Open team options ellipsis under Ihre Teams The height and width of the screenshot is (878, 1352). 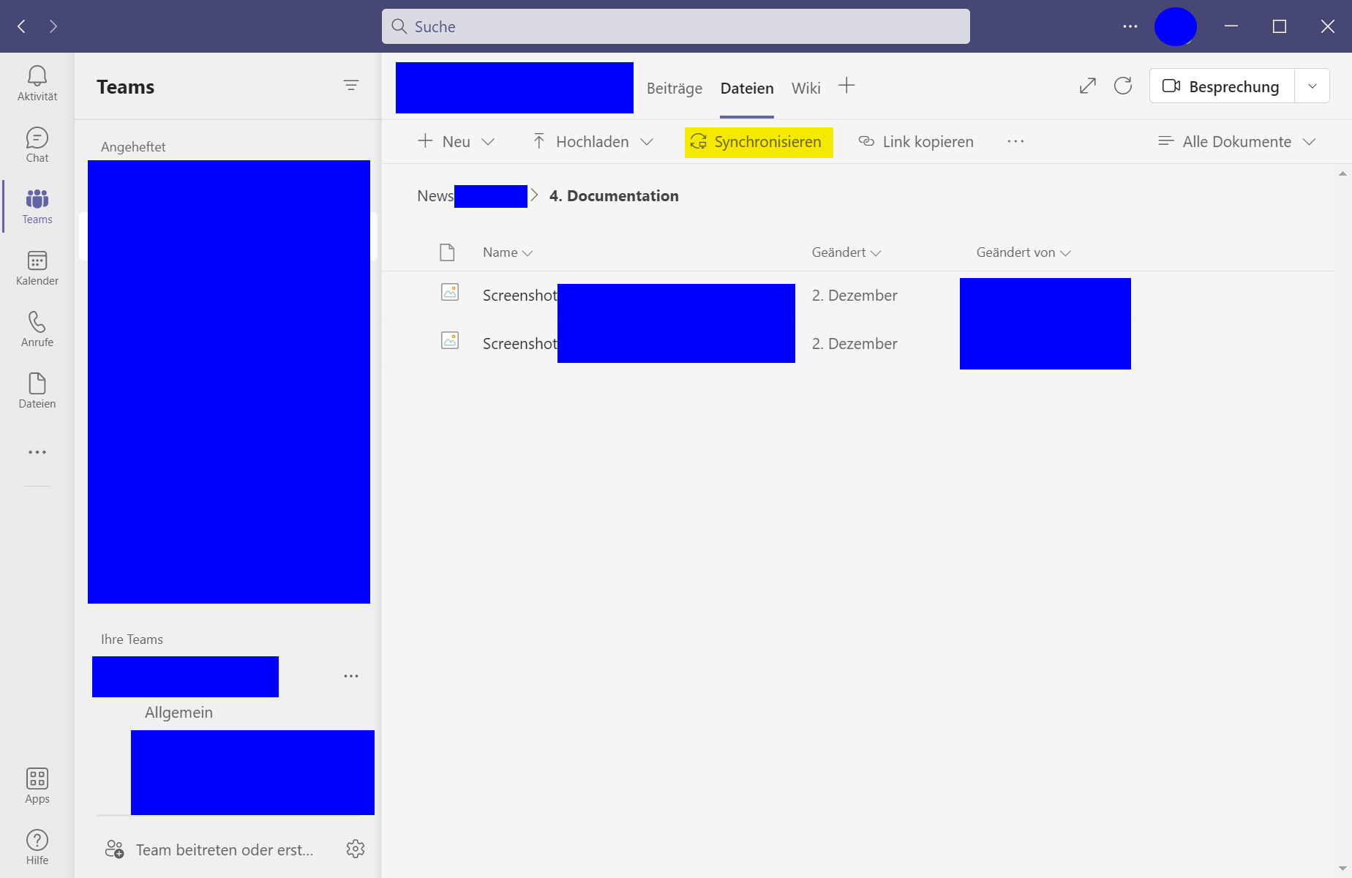(x=351, y=676)
